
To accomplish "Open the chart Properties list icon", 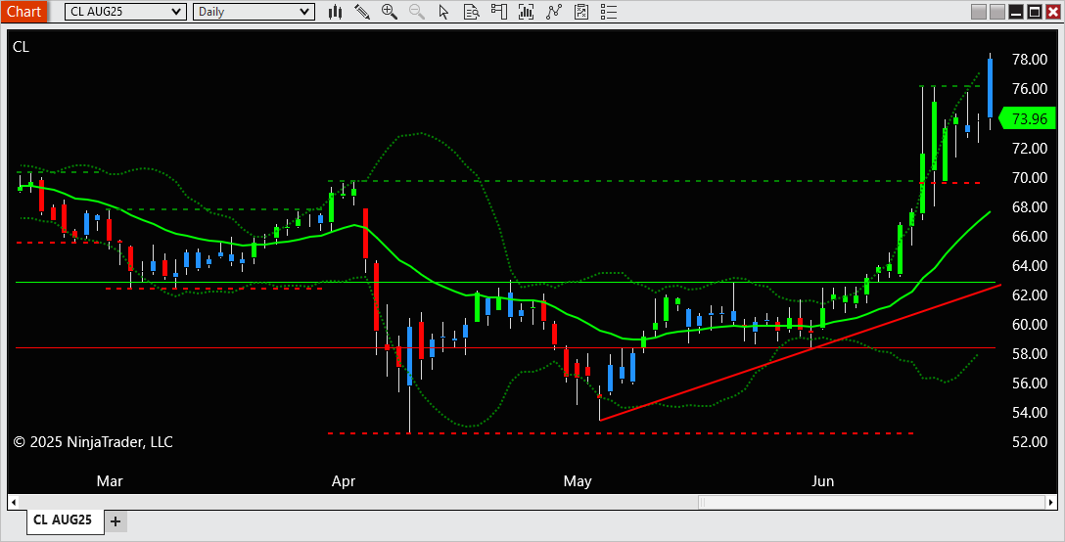I will coord(609,12).
